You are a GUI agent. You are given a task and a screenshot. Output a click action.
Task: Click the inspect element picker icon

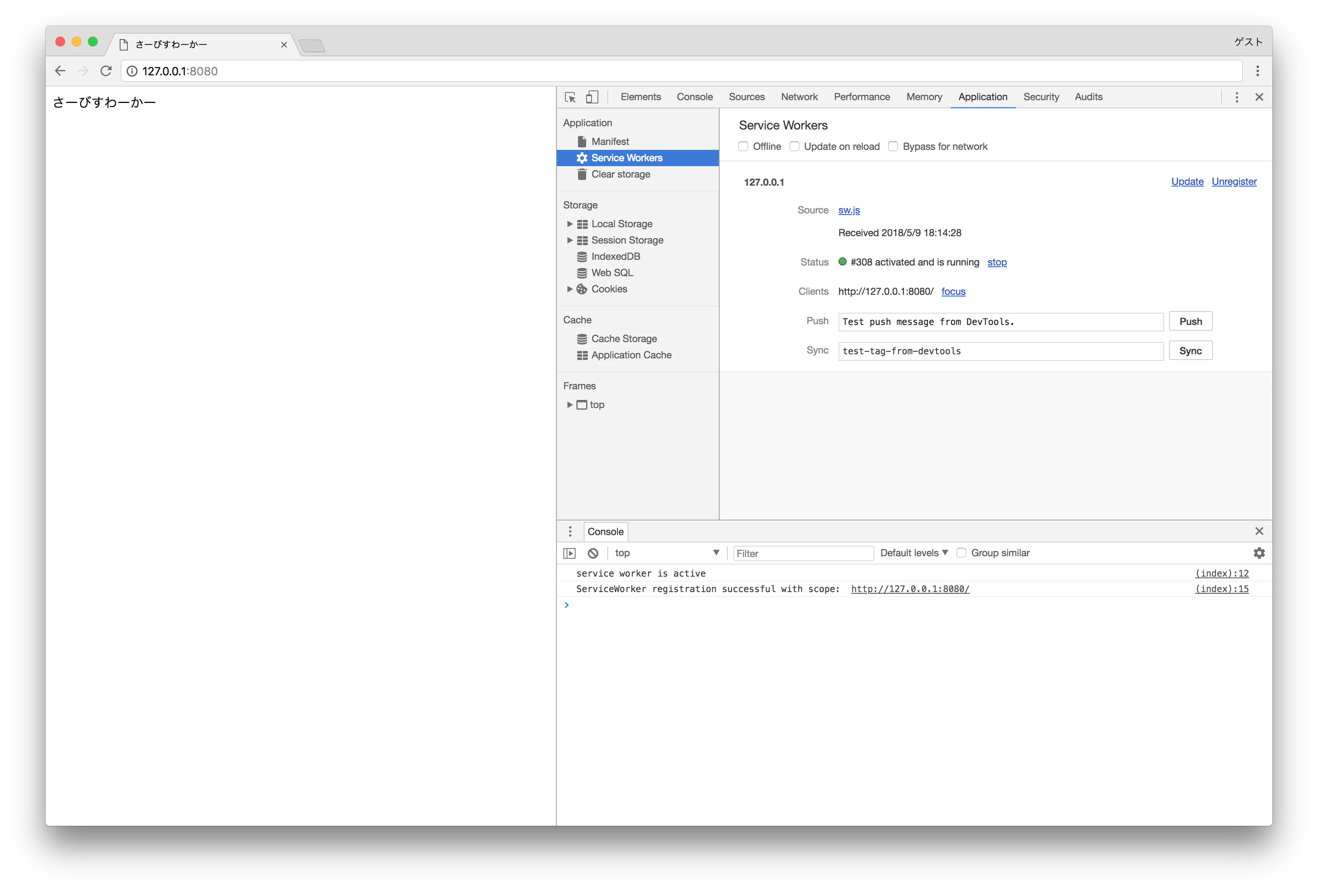click(571, 97)
